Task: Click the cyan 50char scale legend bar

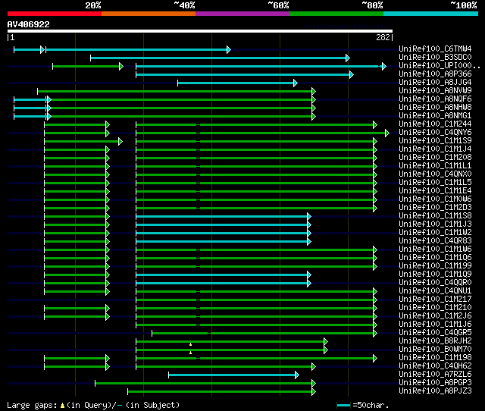Action: point(343,405)
